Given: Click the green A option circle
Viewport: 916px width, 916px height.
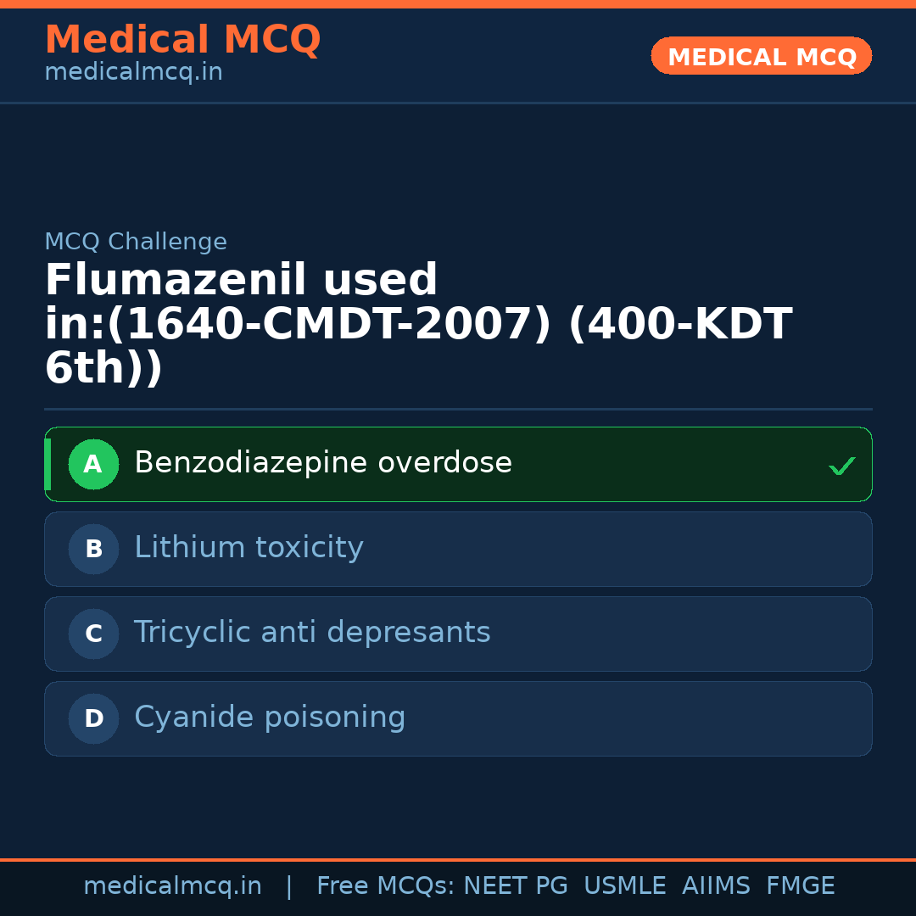Looking at the screenshot, I should pos(93,464).
